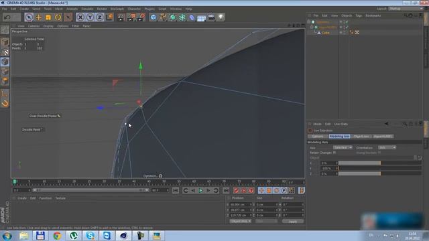Click the Doodle Paint button
The image size is (429, 241).
coord(32,129)
